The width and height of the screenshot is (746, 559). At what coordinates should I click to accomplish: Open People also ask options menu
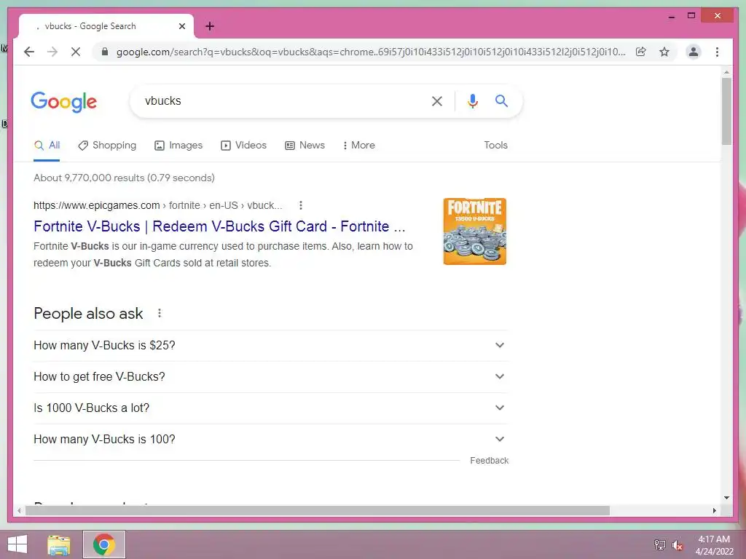160,313
